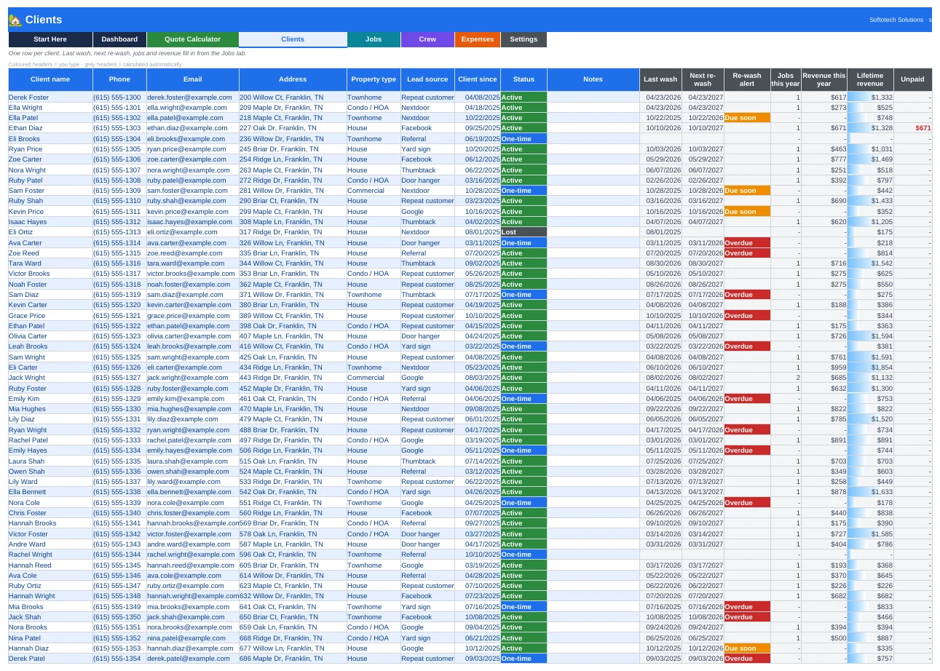Select the Expenses tab

coord(478,39)
